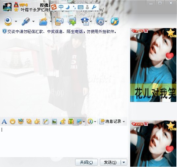This screenshot has width=177, height=167.
Task: Open the apps globe icon in toolbar
Action: pyautogui.click(x=115, y=21)
